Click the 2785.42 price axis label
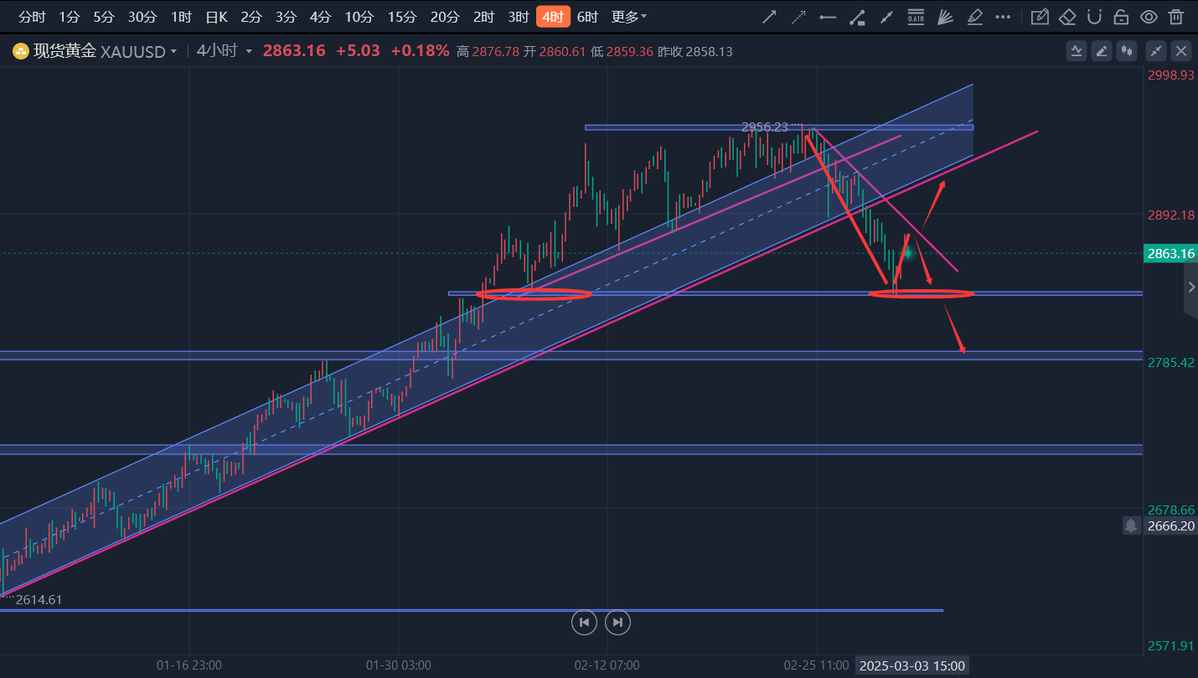Image resolution: width=1198 pixels, height=678 pixels. pyautogui.click(x=1170, y=362)
